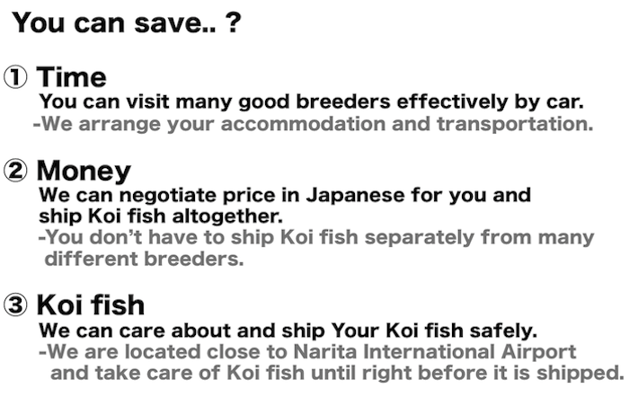
Task: Click 'ship Koi fish altogether.' line
Action: tap(161, 216)
